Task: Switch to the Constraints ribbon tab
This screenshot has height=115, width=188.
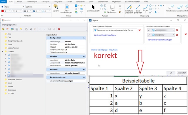Action: tap(80, 2)
